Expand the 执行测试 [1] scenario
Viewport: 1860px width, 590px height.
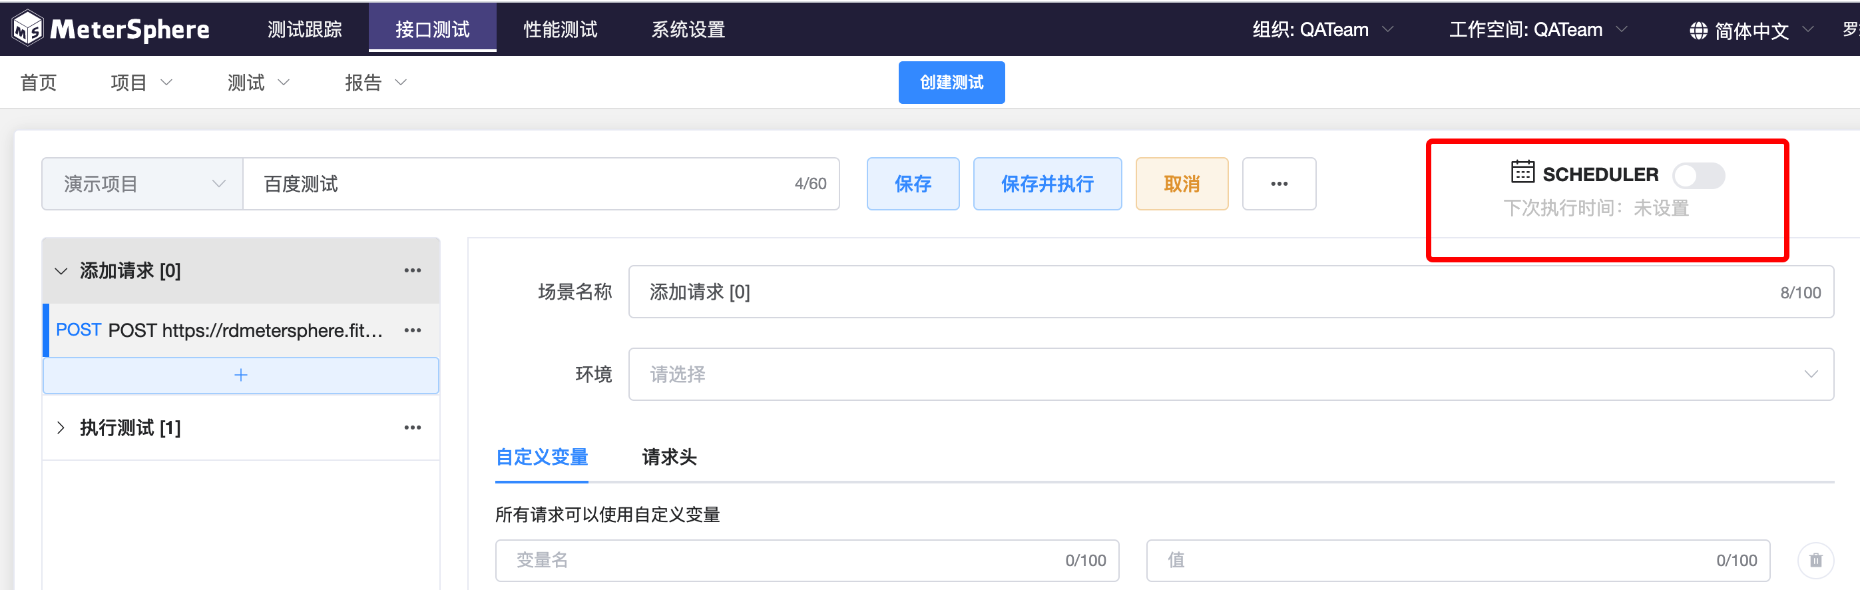(61, 428)
